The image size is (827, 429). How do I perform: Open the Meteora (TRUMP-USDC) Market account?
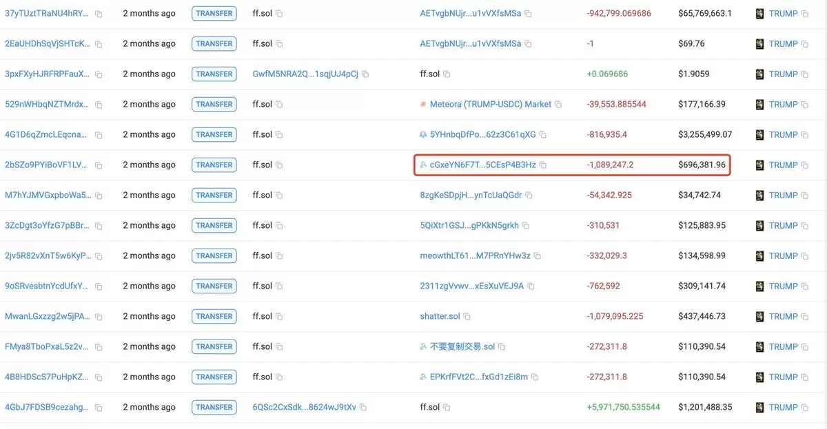pyautogui.click(x=491, y=104)
